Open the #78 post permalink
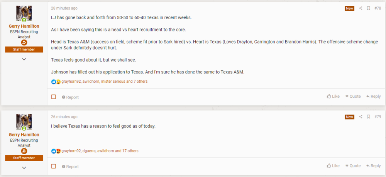Image resolution: width=386 pixels, height=177 pixels. (378, 8)
